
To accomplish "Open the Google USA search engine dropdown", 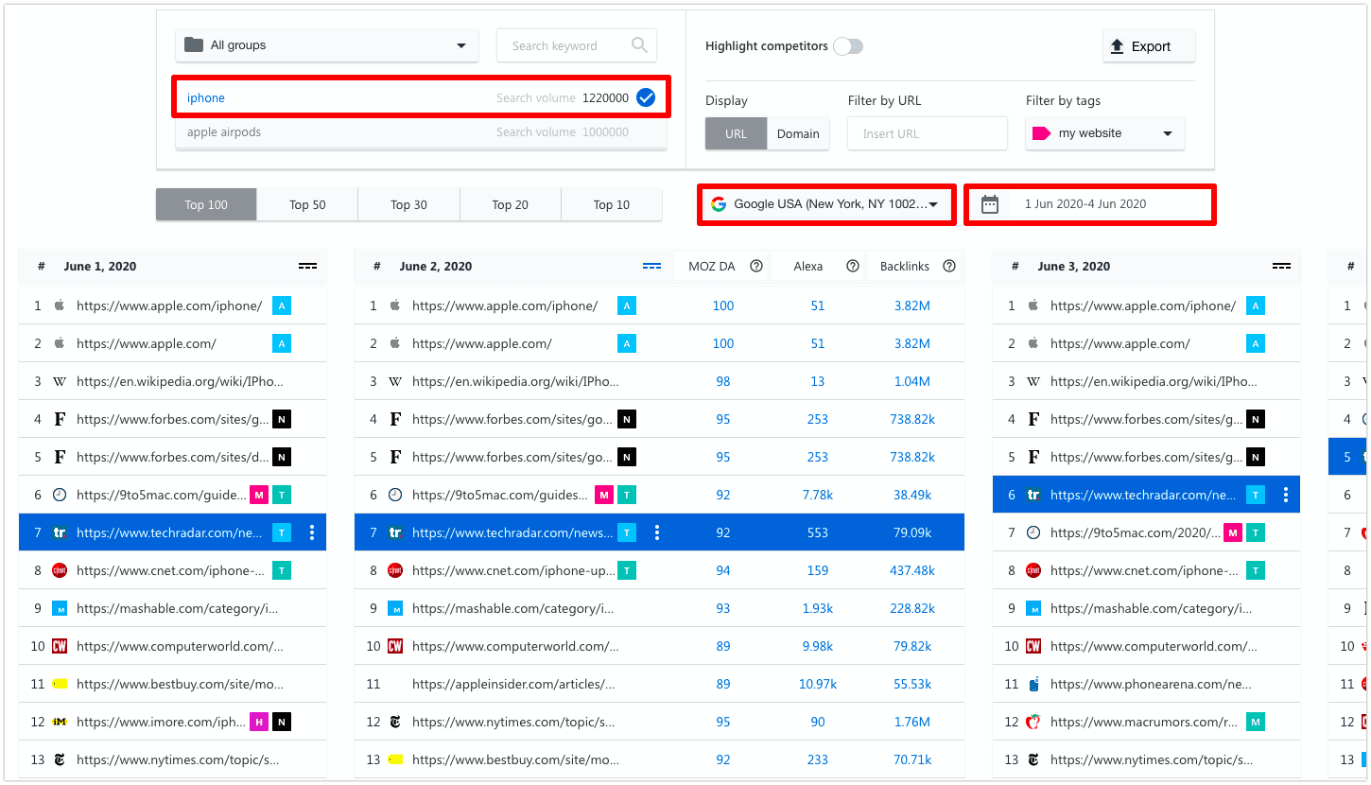I will (827, 204).
